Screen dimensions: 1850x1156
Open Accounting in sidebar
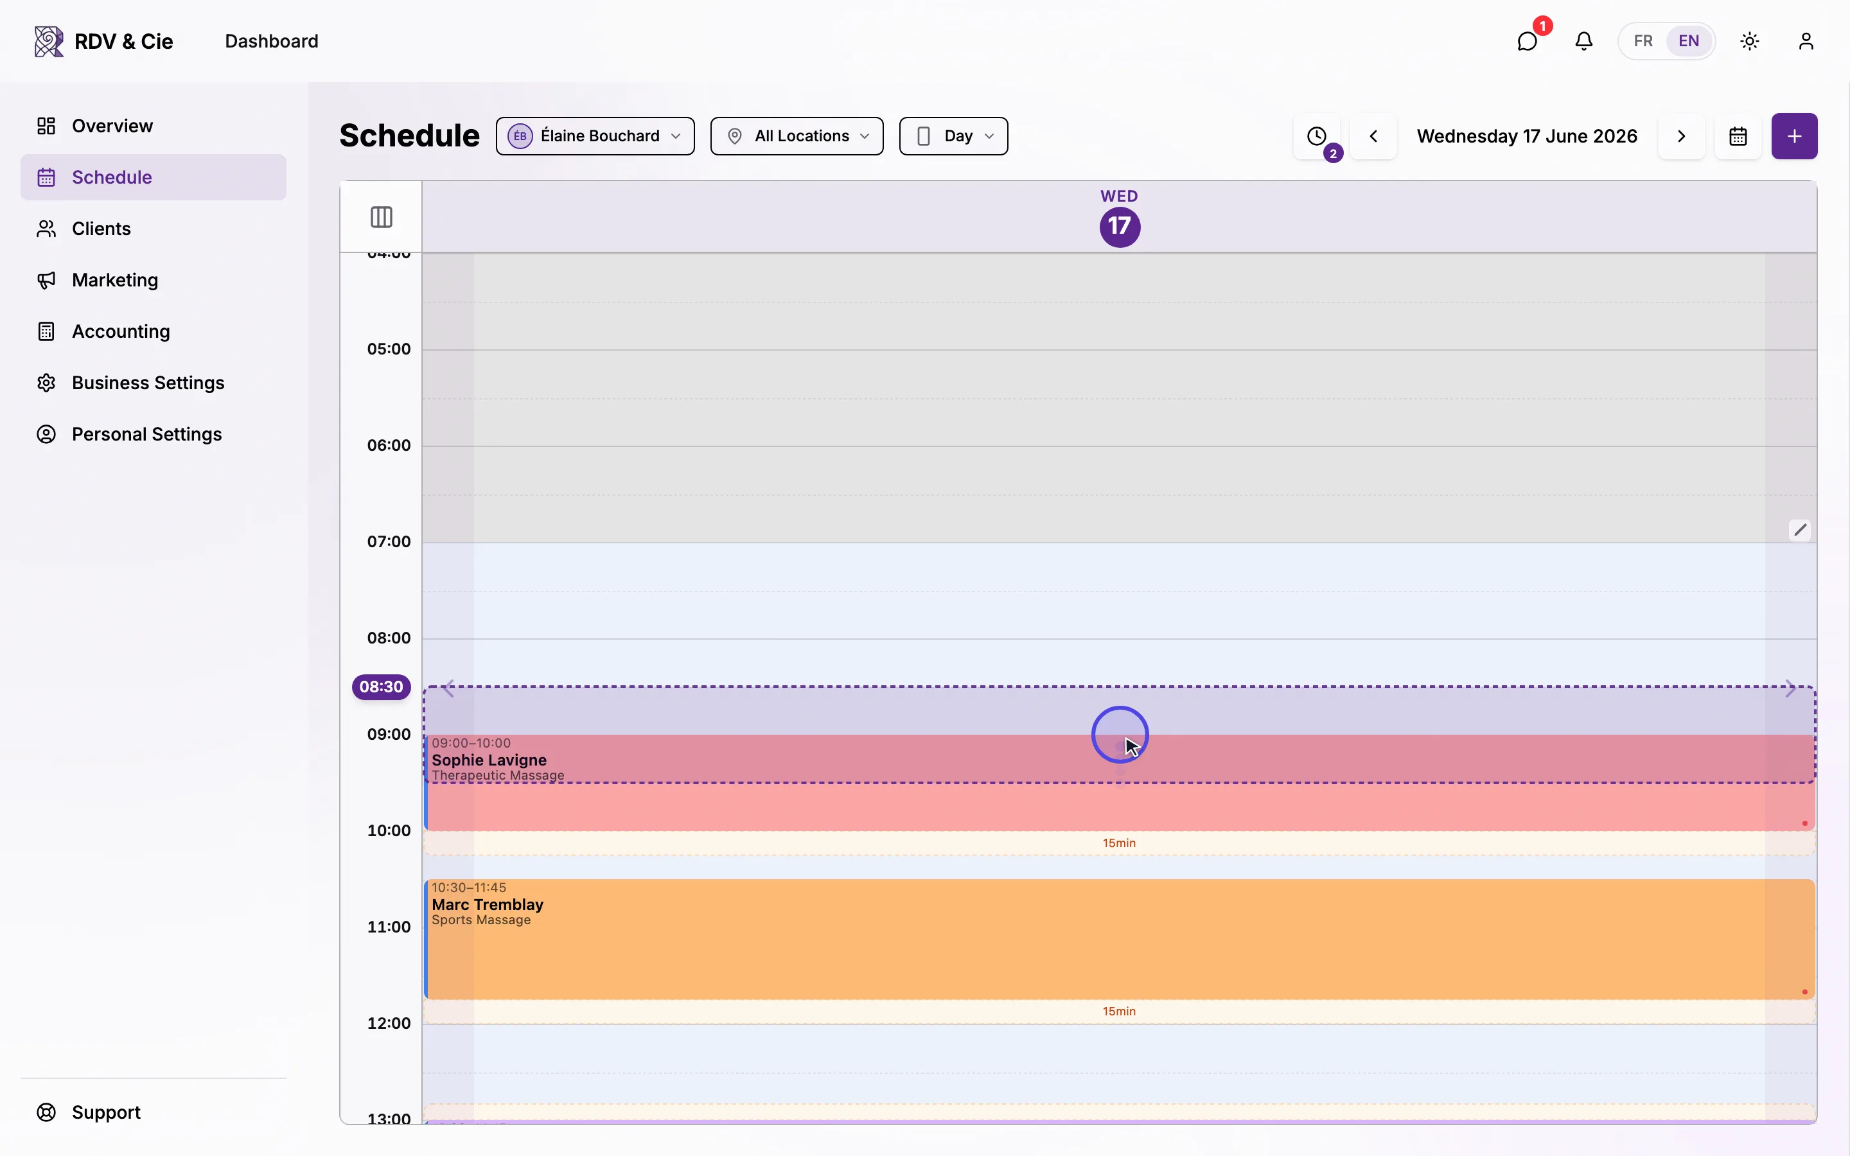pos(153,331)
